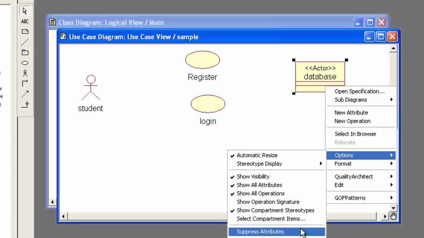Click the login use case ellipse

pos(208,104)
